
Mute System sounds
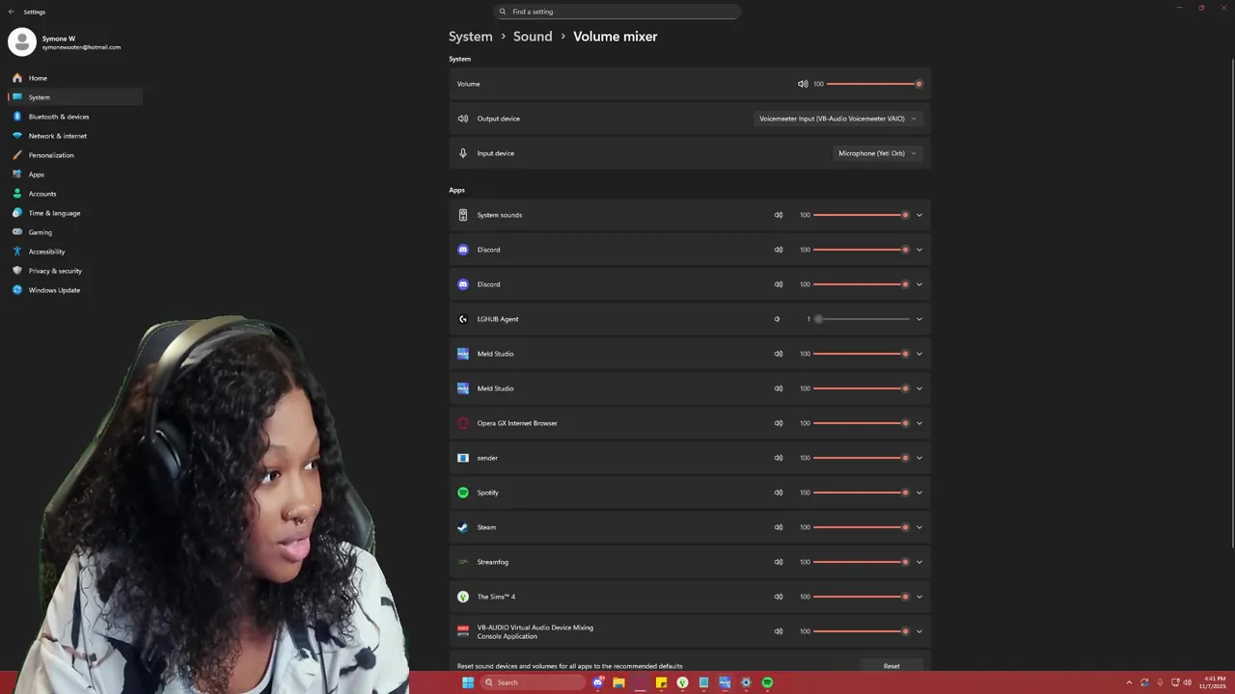coord(779,215)
